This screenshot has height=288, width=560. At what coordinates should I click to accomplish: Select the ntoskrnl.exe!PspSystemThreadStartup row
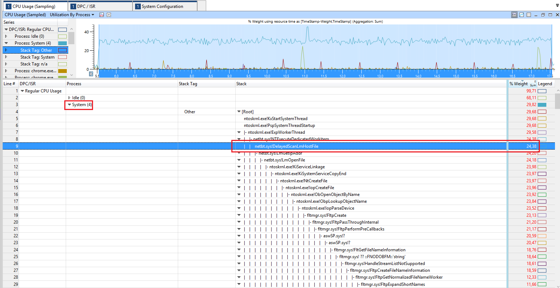point(279,125)
